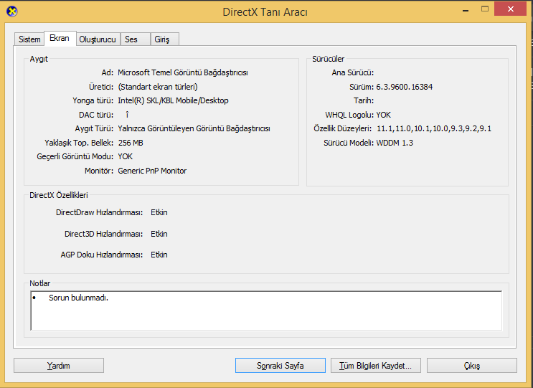Click the version value '6.3.9600.16384'
Image resolution: width=533 pixels, height=388 pixels.
[x=404, y=87]
